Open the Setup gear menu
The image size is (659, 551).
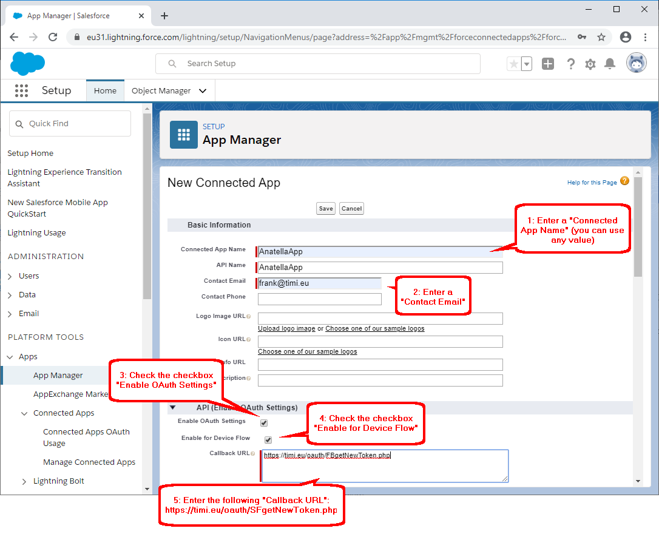click(x=590, y=64)
